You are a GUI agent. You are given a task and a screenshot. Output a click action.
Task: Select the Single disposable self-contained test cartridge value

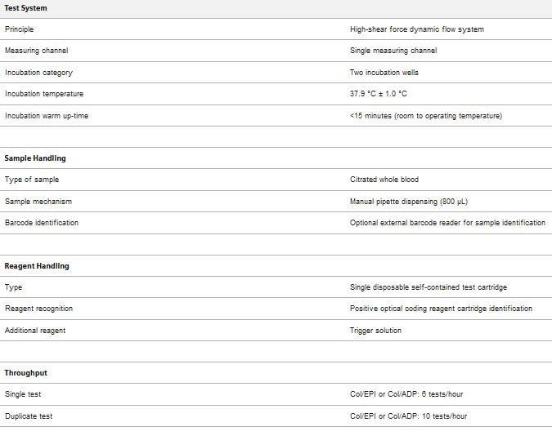tap(428, 287)
